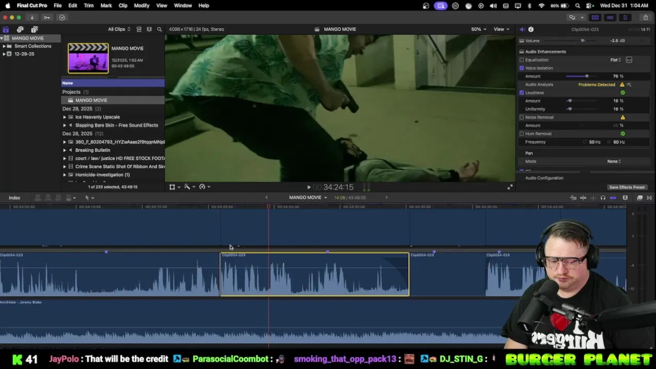
Task: Open the Modify menu
Action: [x=141, y=6]
